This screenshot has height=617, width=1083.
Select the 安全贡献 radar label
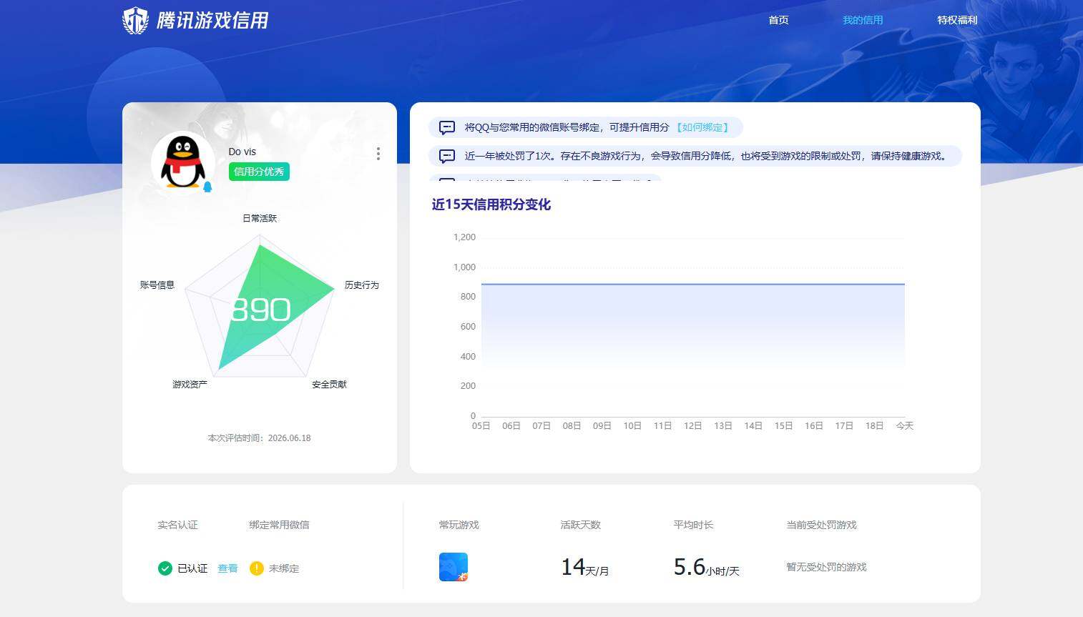pos(329,384)
